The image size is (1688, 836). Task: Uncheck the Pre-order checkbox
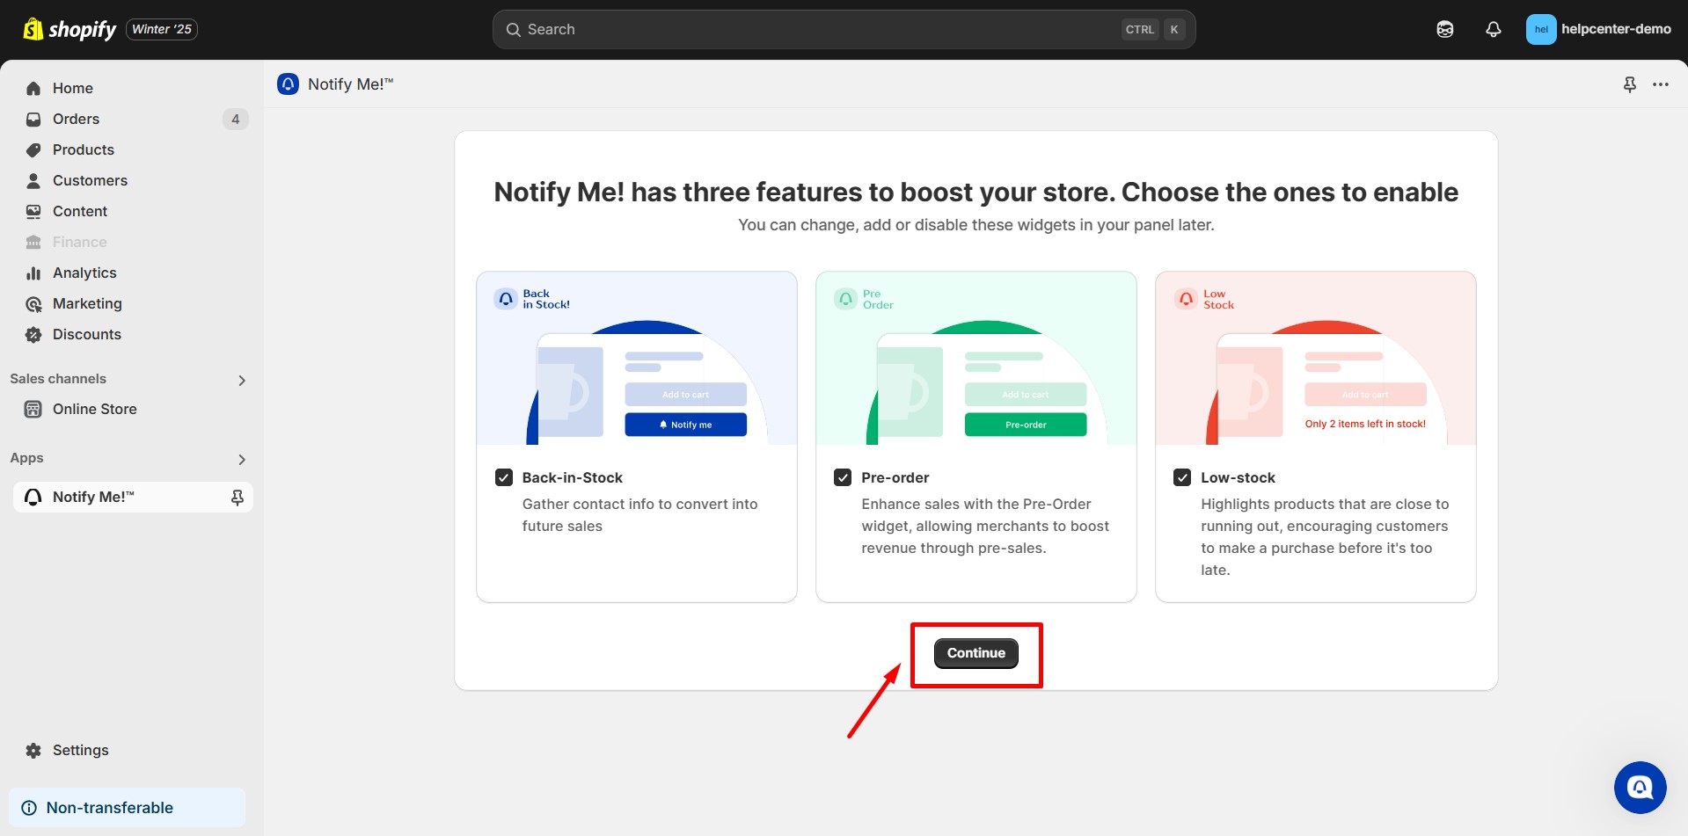tap(843, 477)
